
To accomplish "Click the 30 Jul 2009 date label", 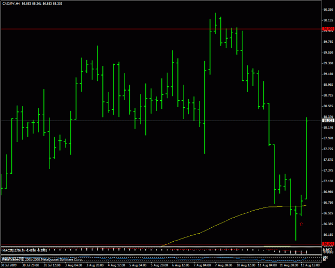I will click(8, 265).
